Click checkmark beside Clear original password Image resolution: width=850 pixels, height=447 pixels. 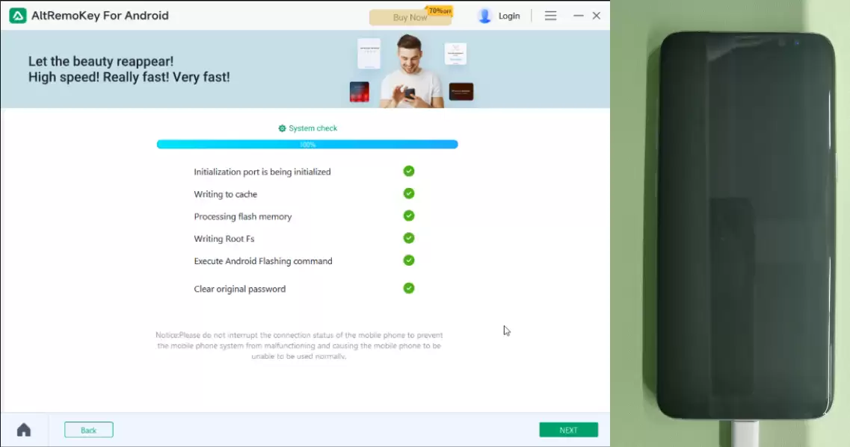(x=409, y=288)
